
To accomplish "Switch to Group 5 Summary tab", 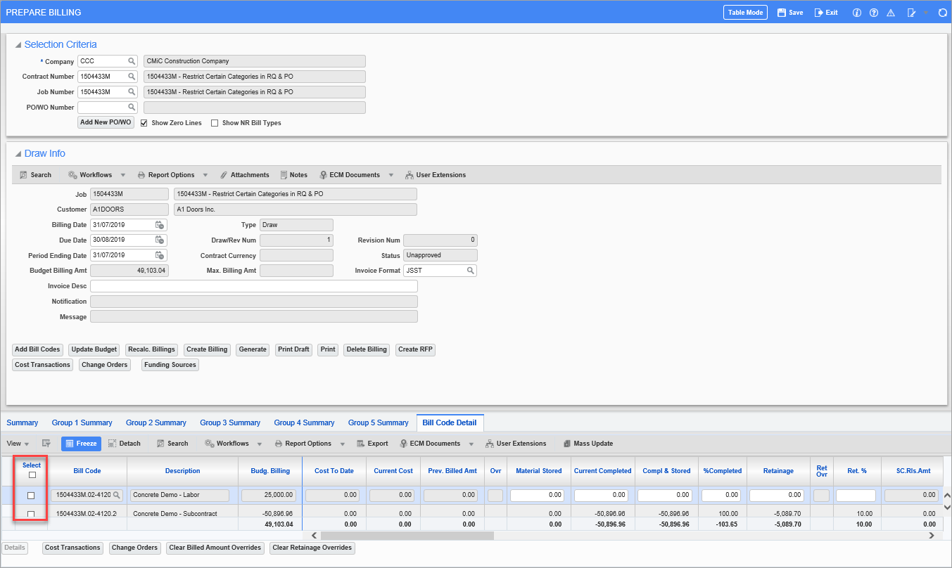I will [379, 422].
